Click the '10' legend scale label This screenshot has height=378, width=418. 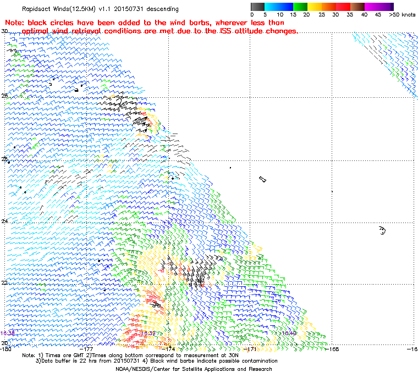click(279, 15)
